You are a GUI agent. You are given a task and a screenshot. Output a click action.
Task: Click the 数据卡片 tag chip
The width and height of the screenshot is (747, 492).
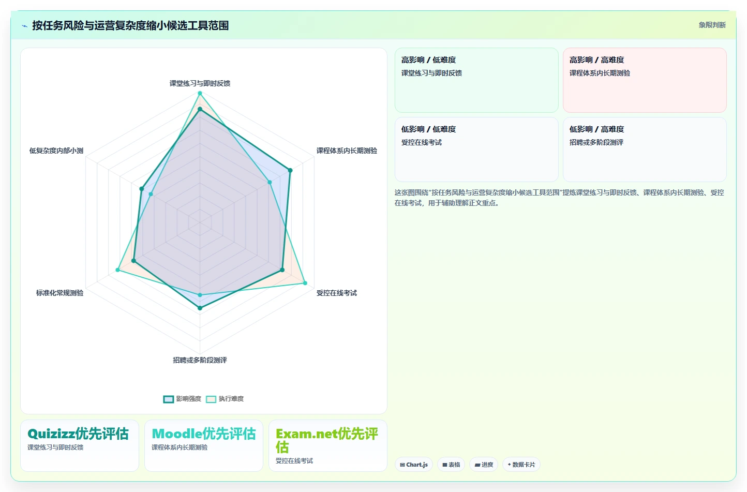click(x=521, y=465)
